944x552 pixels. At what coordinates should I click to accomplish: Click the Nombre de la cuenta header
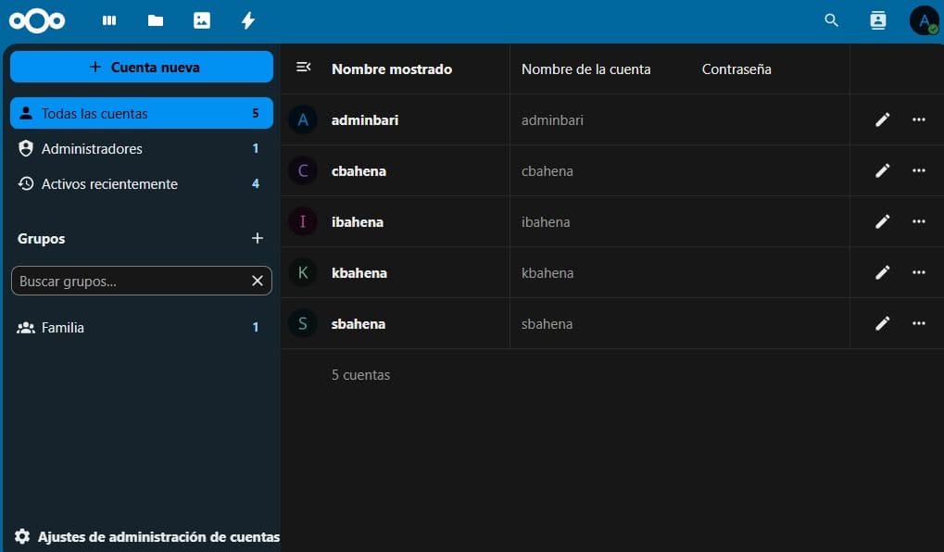coord(585,69)
